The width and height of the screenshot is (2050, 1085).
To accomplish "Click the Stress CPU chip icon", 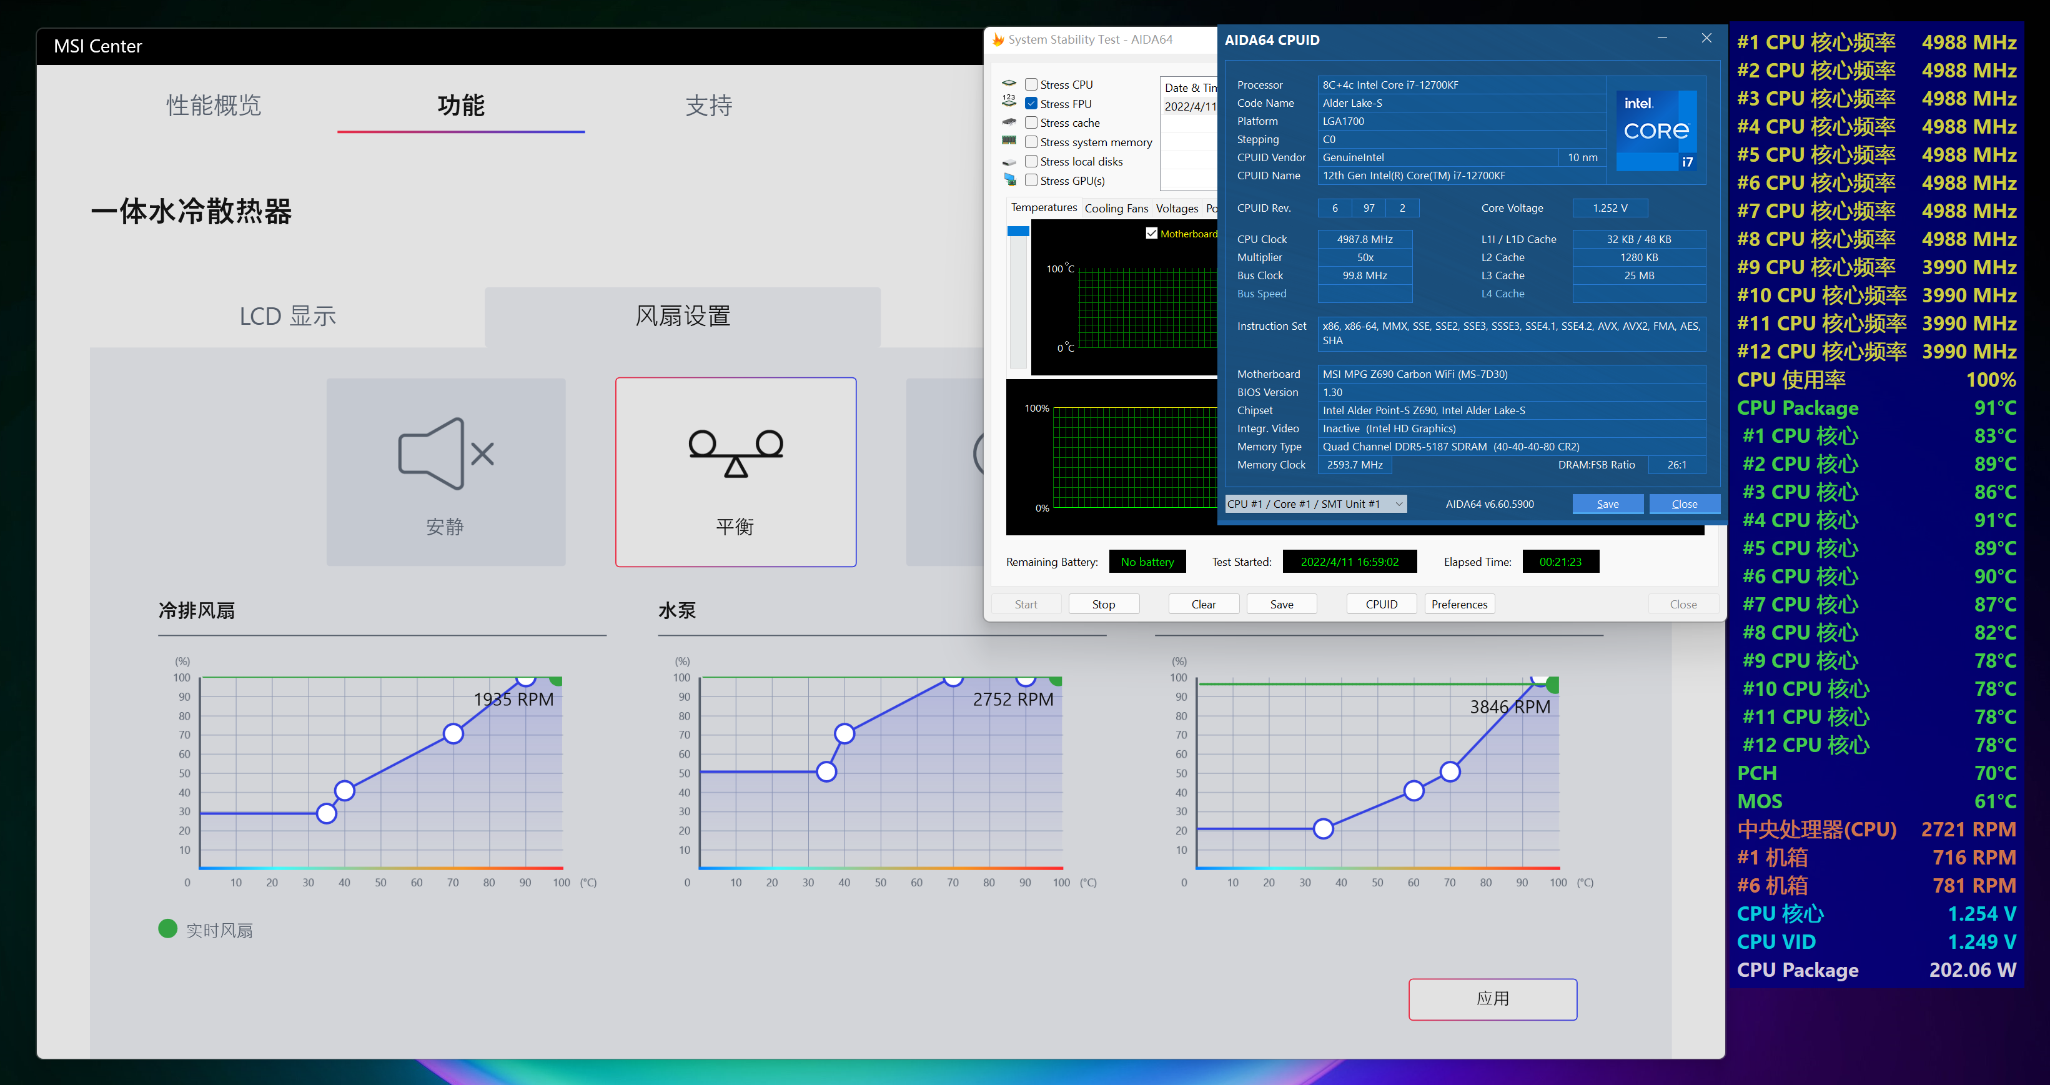I will [1009, 84].
